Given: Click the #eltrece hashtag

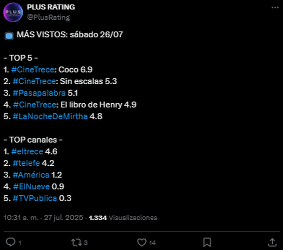Looking at the screenshot, I should [27, 152].
